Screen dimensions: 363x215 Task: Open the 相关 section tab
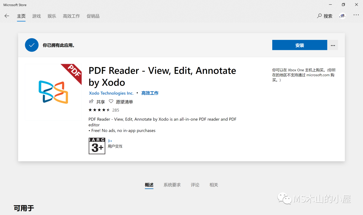[214, 185]
